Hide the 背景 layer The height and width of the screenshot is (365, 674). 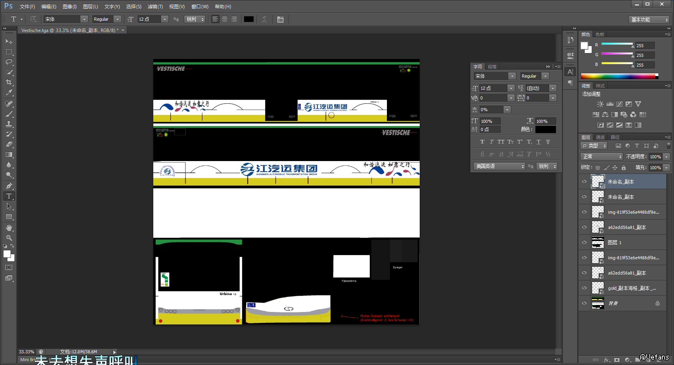point(584,303)
